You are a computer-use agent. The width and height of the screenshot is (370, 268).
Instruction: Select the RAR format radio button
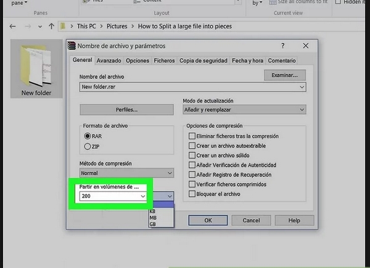(88, 136)
